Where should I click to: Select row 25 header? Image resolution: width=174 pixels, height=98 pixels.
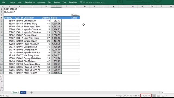(x=2, y=79)
